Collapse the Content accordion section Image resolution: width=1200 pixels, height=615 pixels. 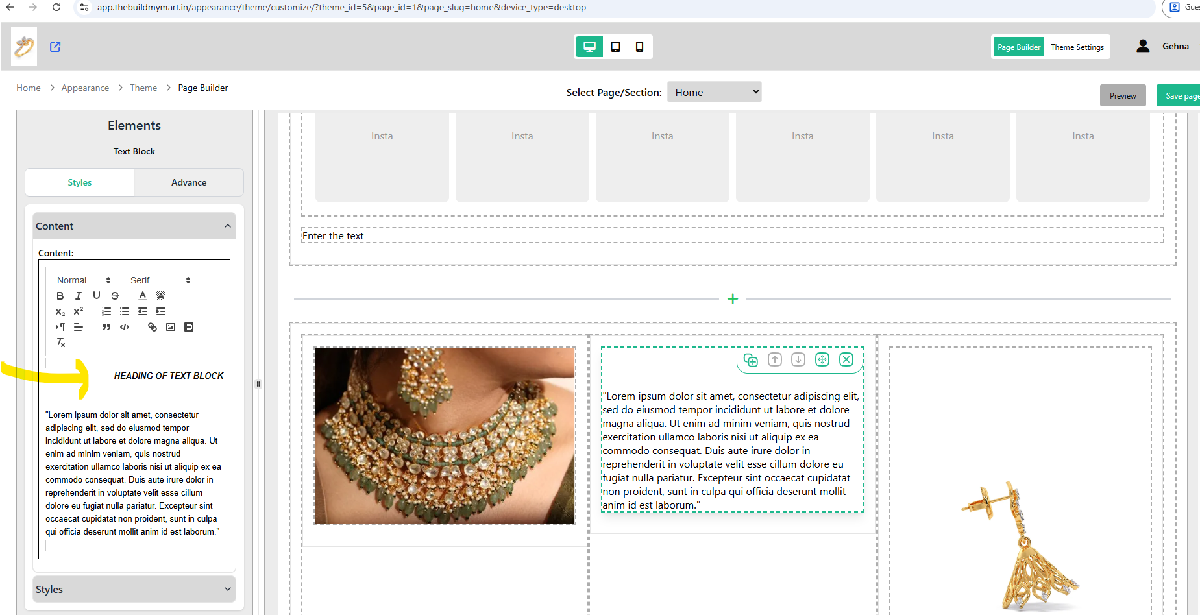(x=134, y=226)
